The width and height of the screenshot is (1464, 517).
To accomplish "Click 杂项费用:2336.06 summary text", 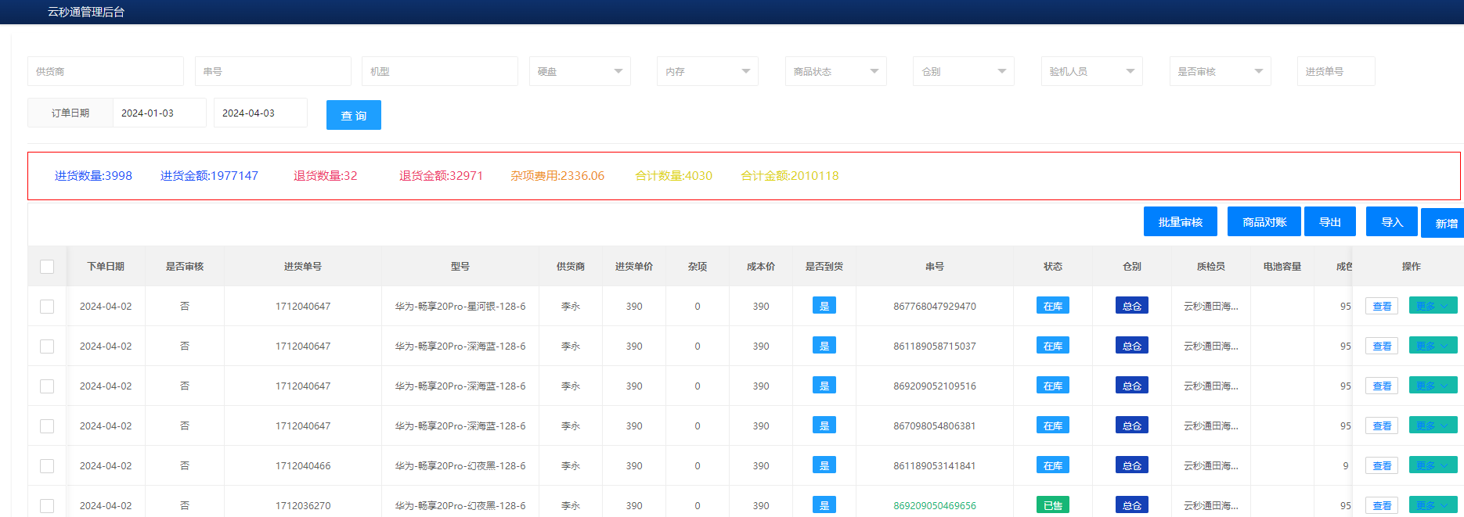I will (557, 176).
